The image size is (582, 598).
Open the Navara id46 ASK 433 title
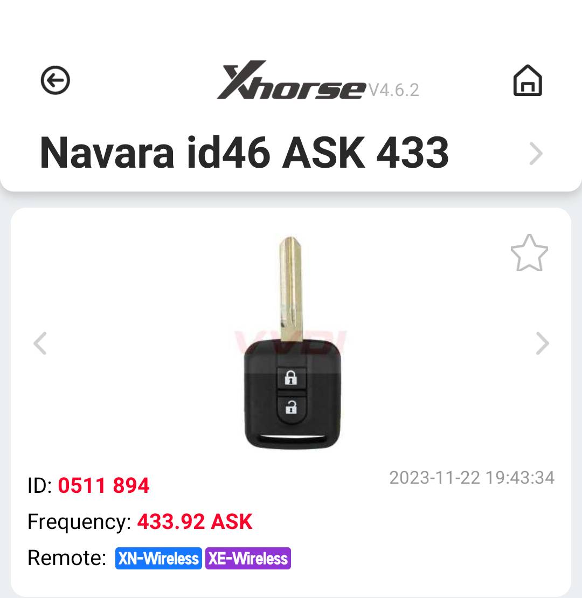pyautogui.click(x=244, y=153)
